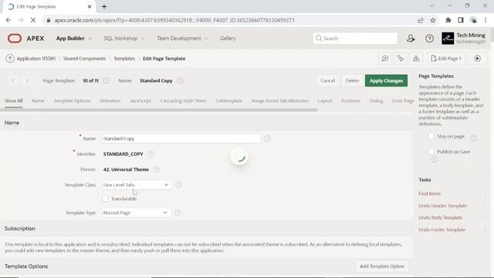494x278 pixels.
Task: Click into the Name text field
Action: tap(181, 138)
